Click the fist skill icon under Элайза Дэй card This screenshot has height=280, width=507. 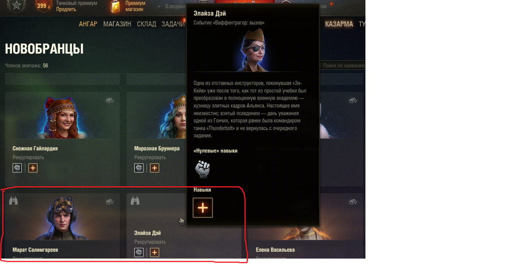point(139,252)
